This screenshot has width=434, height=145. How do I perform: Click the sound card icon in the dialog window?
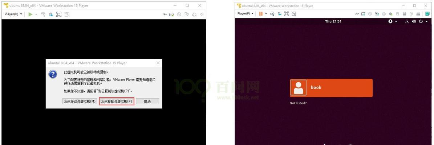pos(202,14)
